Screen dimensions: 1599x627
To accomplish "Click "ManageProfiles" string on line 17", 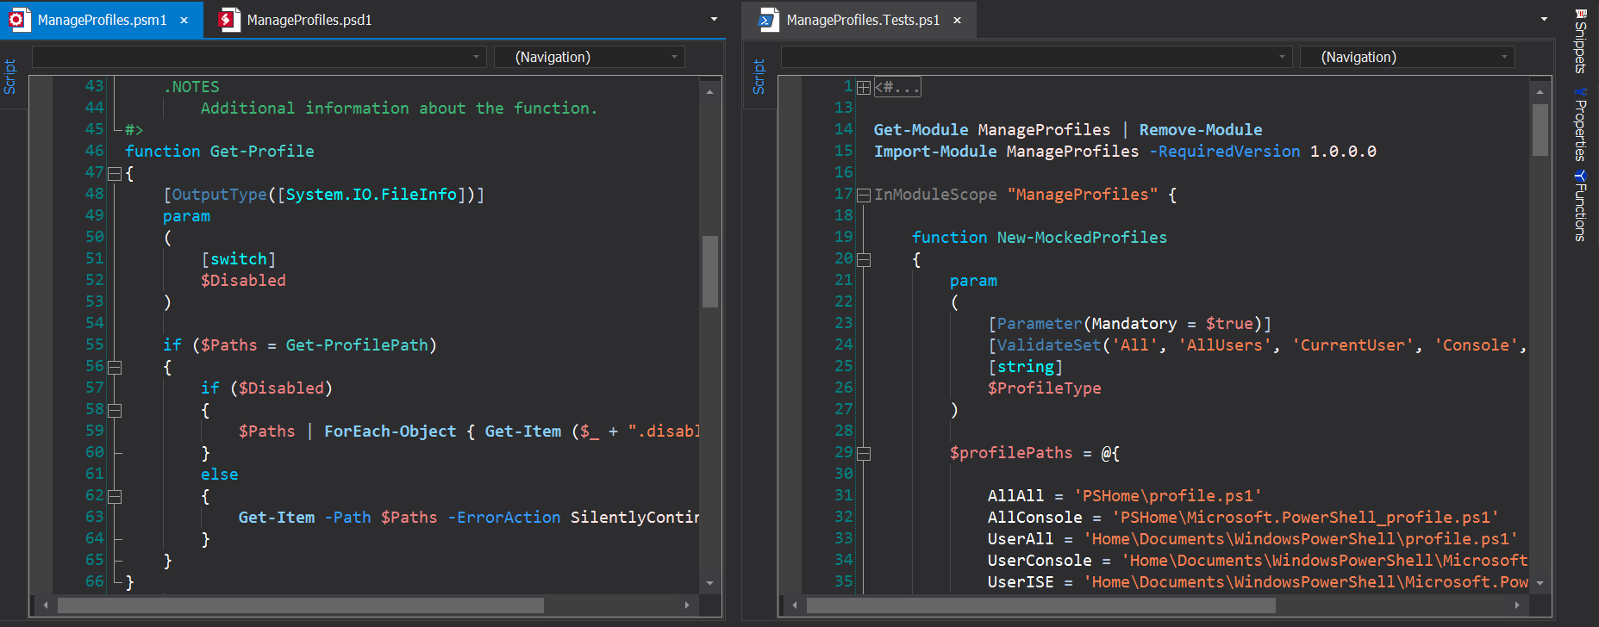I will pos(1082,195).
